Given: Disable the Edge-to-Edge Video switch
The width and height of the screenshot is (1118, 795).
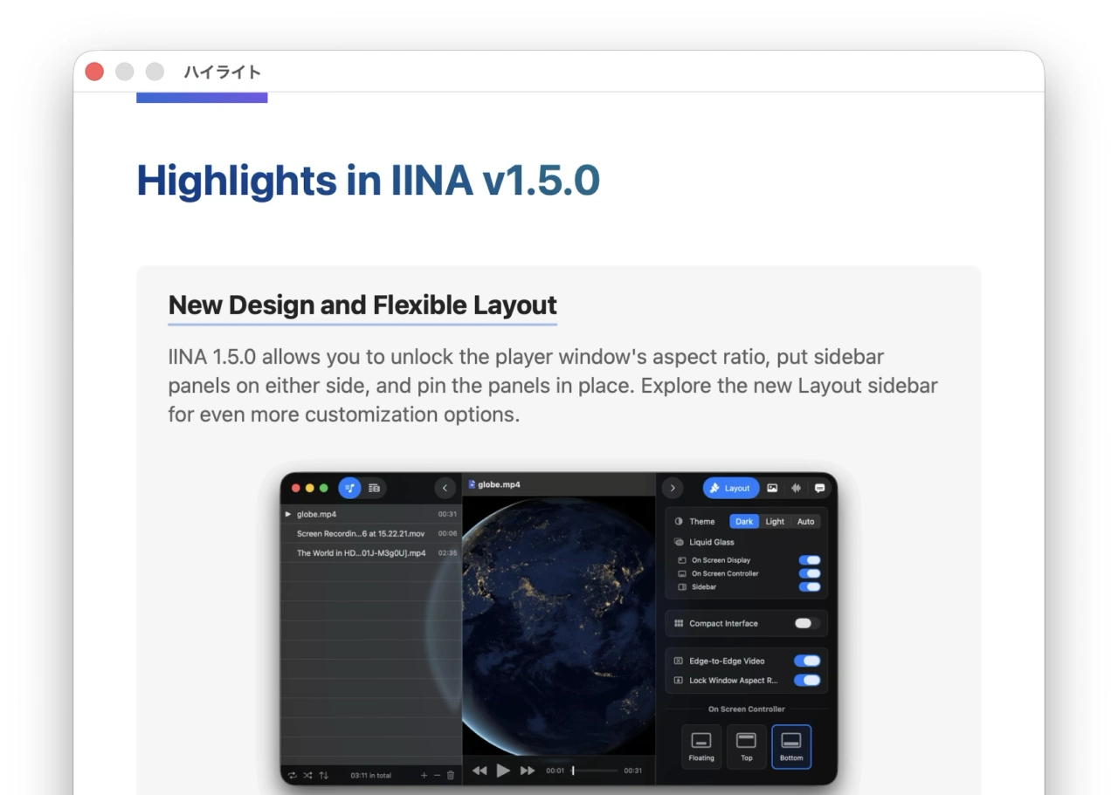Looking at the screenshot, I should point(807,661).
